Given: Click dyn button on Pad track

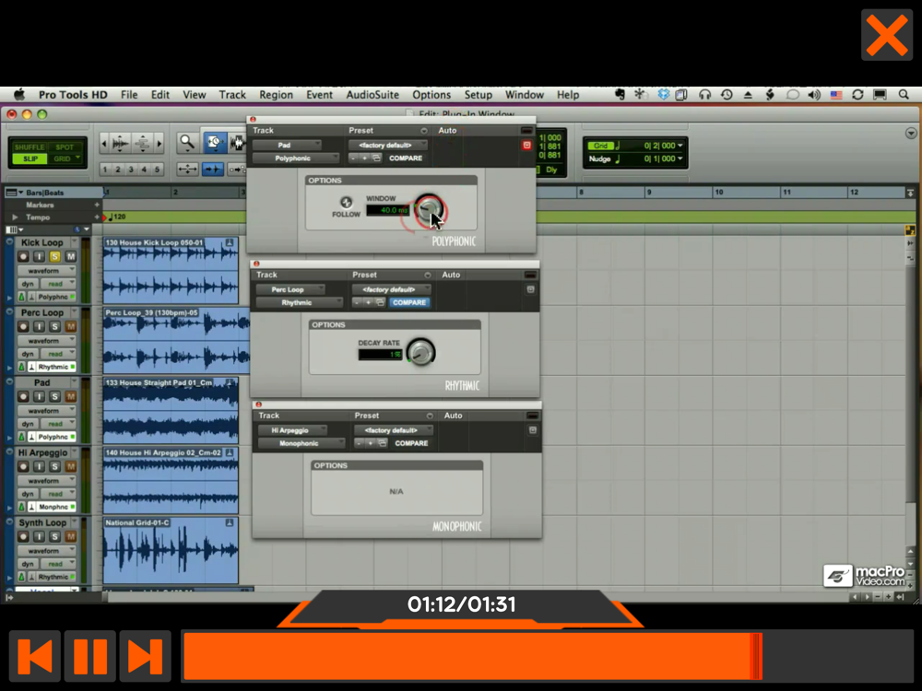Looking at the screenshot, I should tap(28, 424).
